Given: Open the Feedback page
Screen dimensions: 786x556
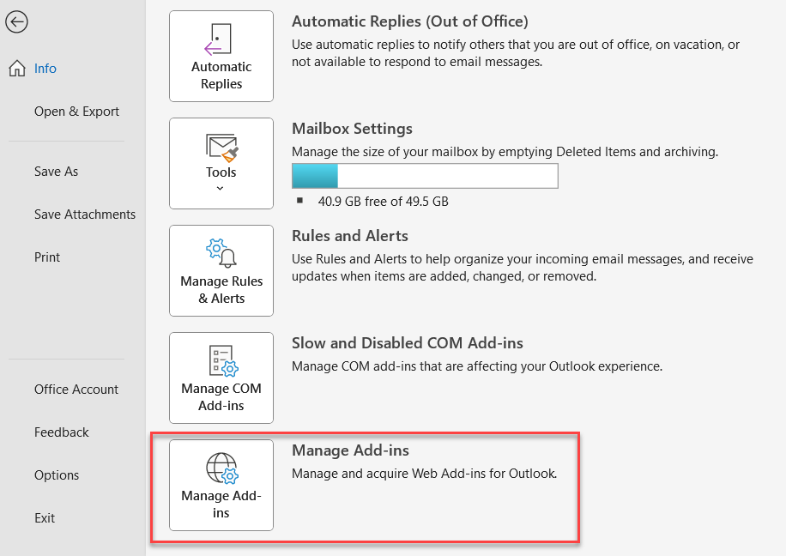Looking at the screenshot, I should pyautogui.click(x=61, y=432).
